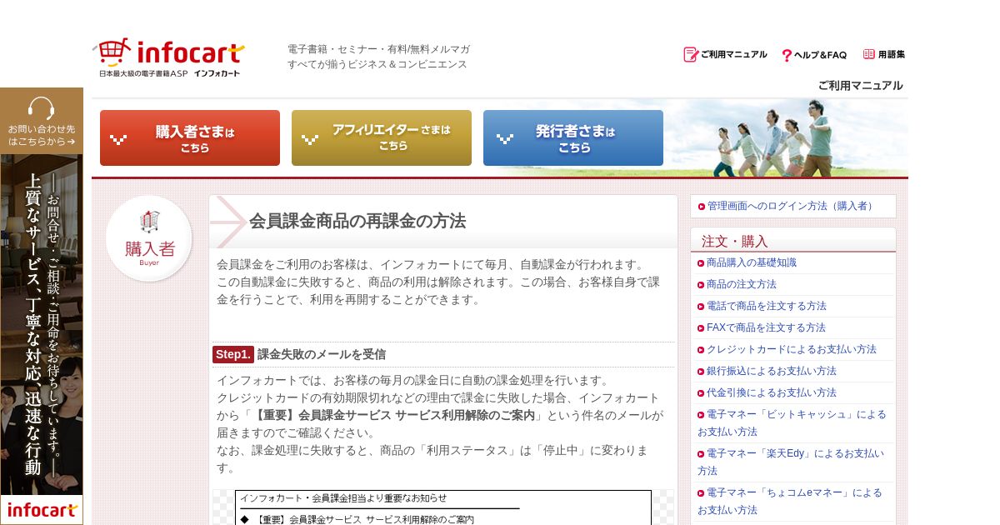Click down chevron on 購入者さま button

point(118,139)
